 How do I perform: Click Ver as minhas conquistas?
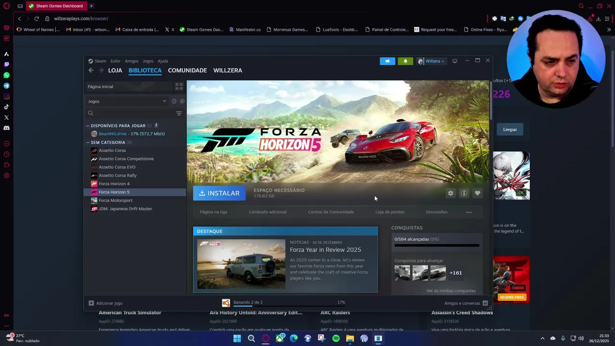[451, 291]
